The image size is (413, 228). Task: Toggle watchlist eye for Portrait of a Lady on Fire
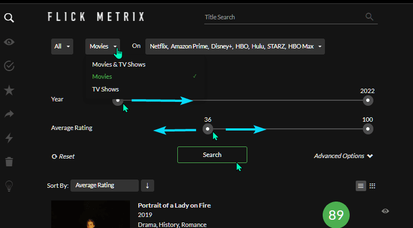click(x=385, y=211)
